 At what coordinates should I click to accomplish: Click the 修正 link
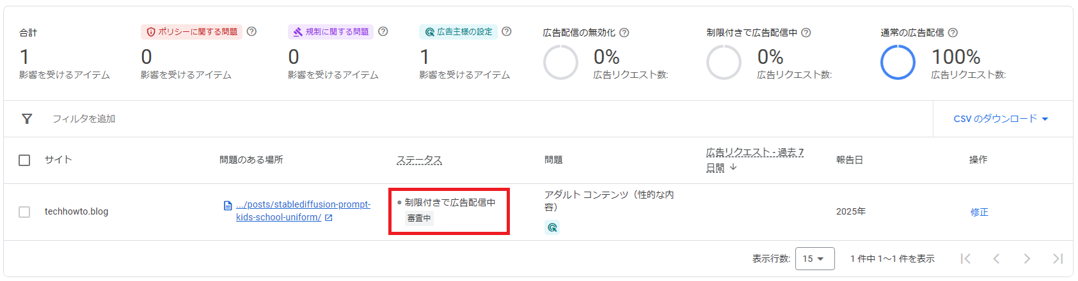coord(979,212)
